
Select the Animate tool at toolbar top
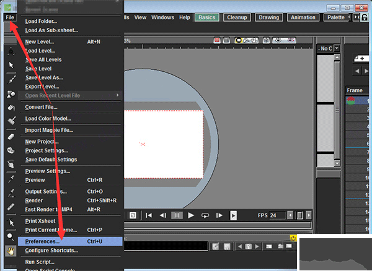pyautogui.click(x=11, y=51)
